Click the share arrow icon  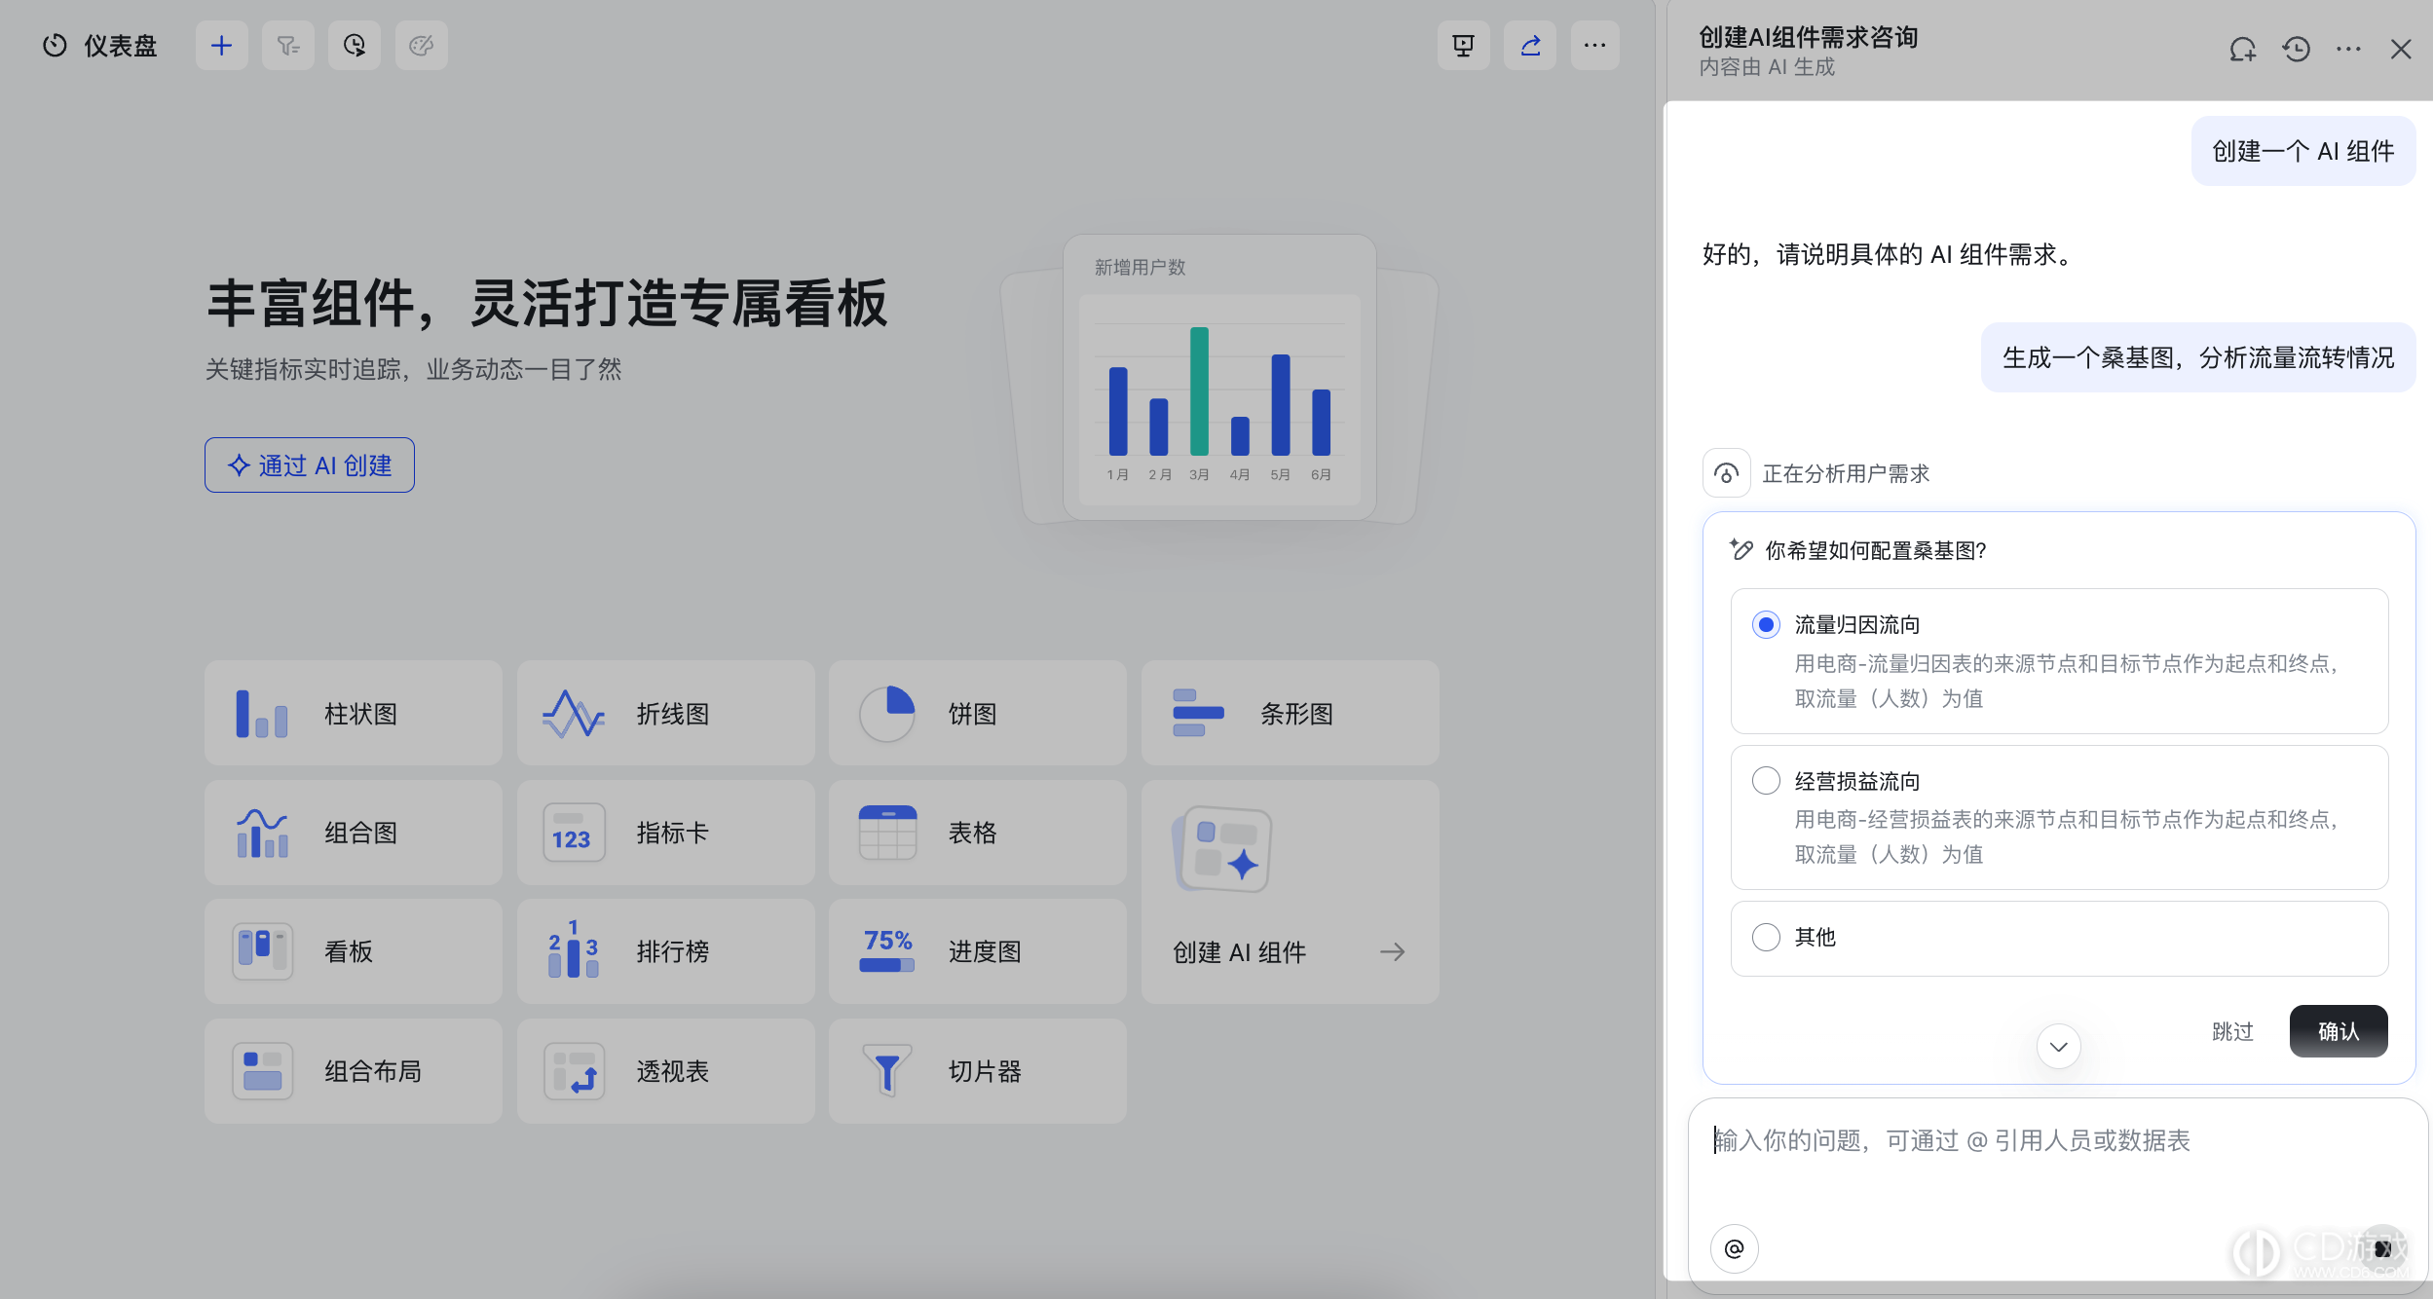[1530, 46]
